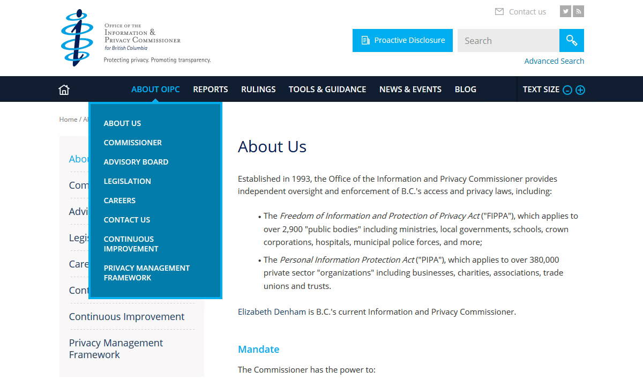Click 'The Commissioner has the power to:' text
The image size is (643, 386).
(x=307, y=370)
